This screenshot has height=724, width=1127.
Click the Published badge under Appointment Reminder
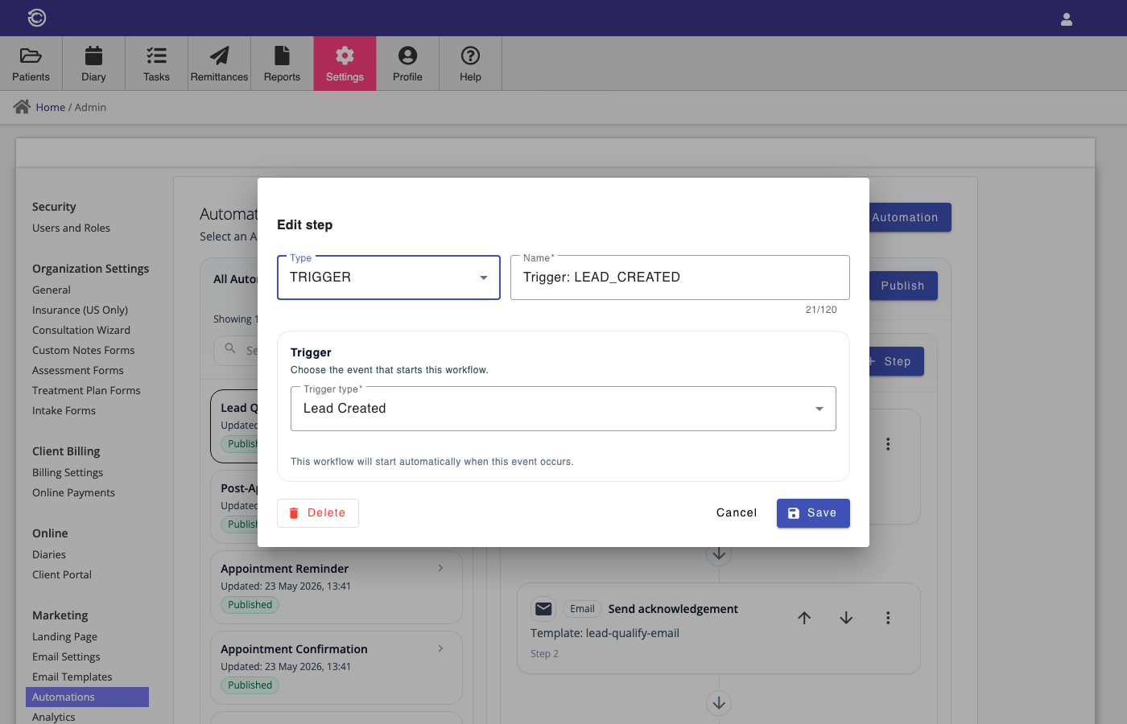tap(250, 605)
